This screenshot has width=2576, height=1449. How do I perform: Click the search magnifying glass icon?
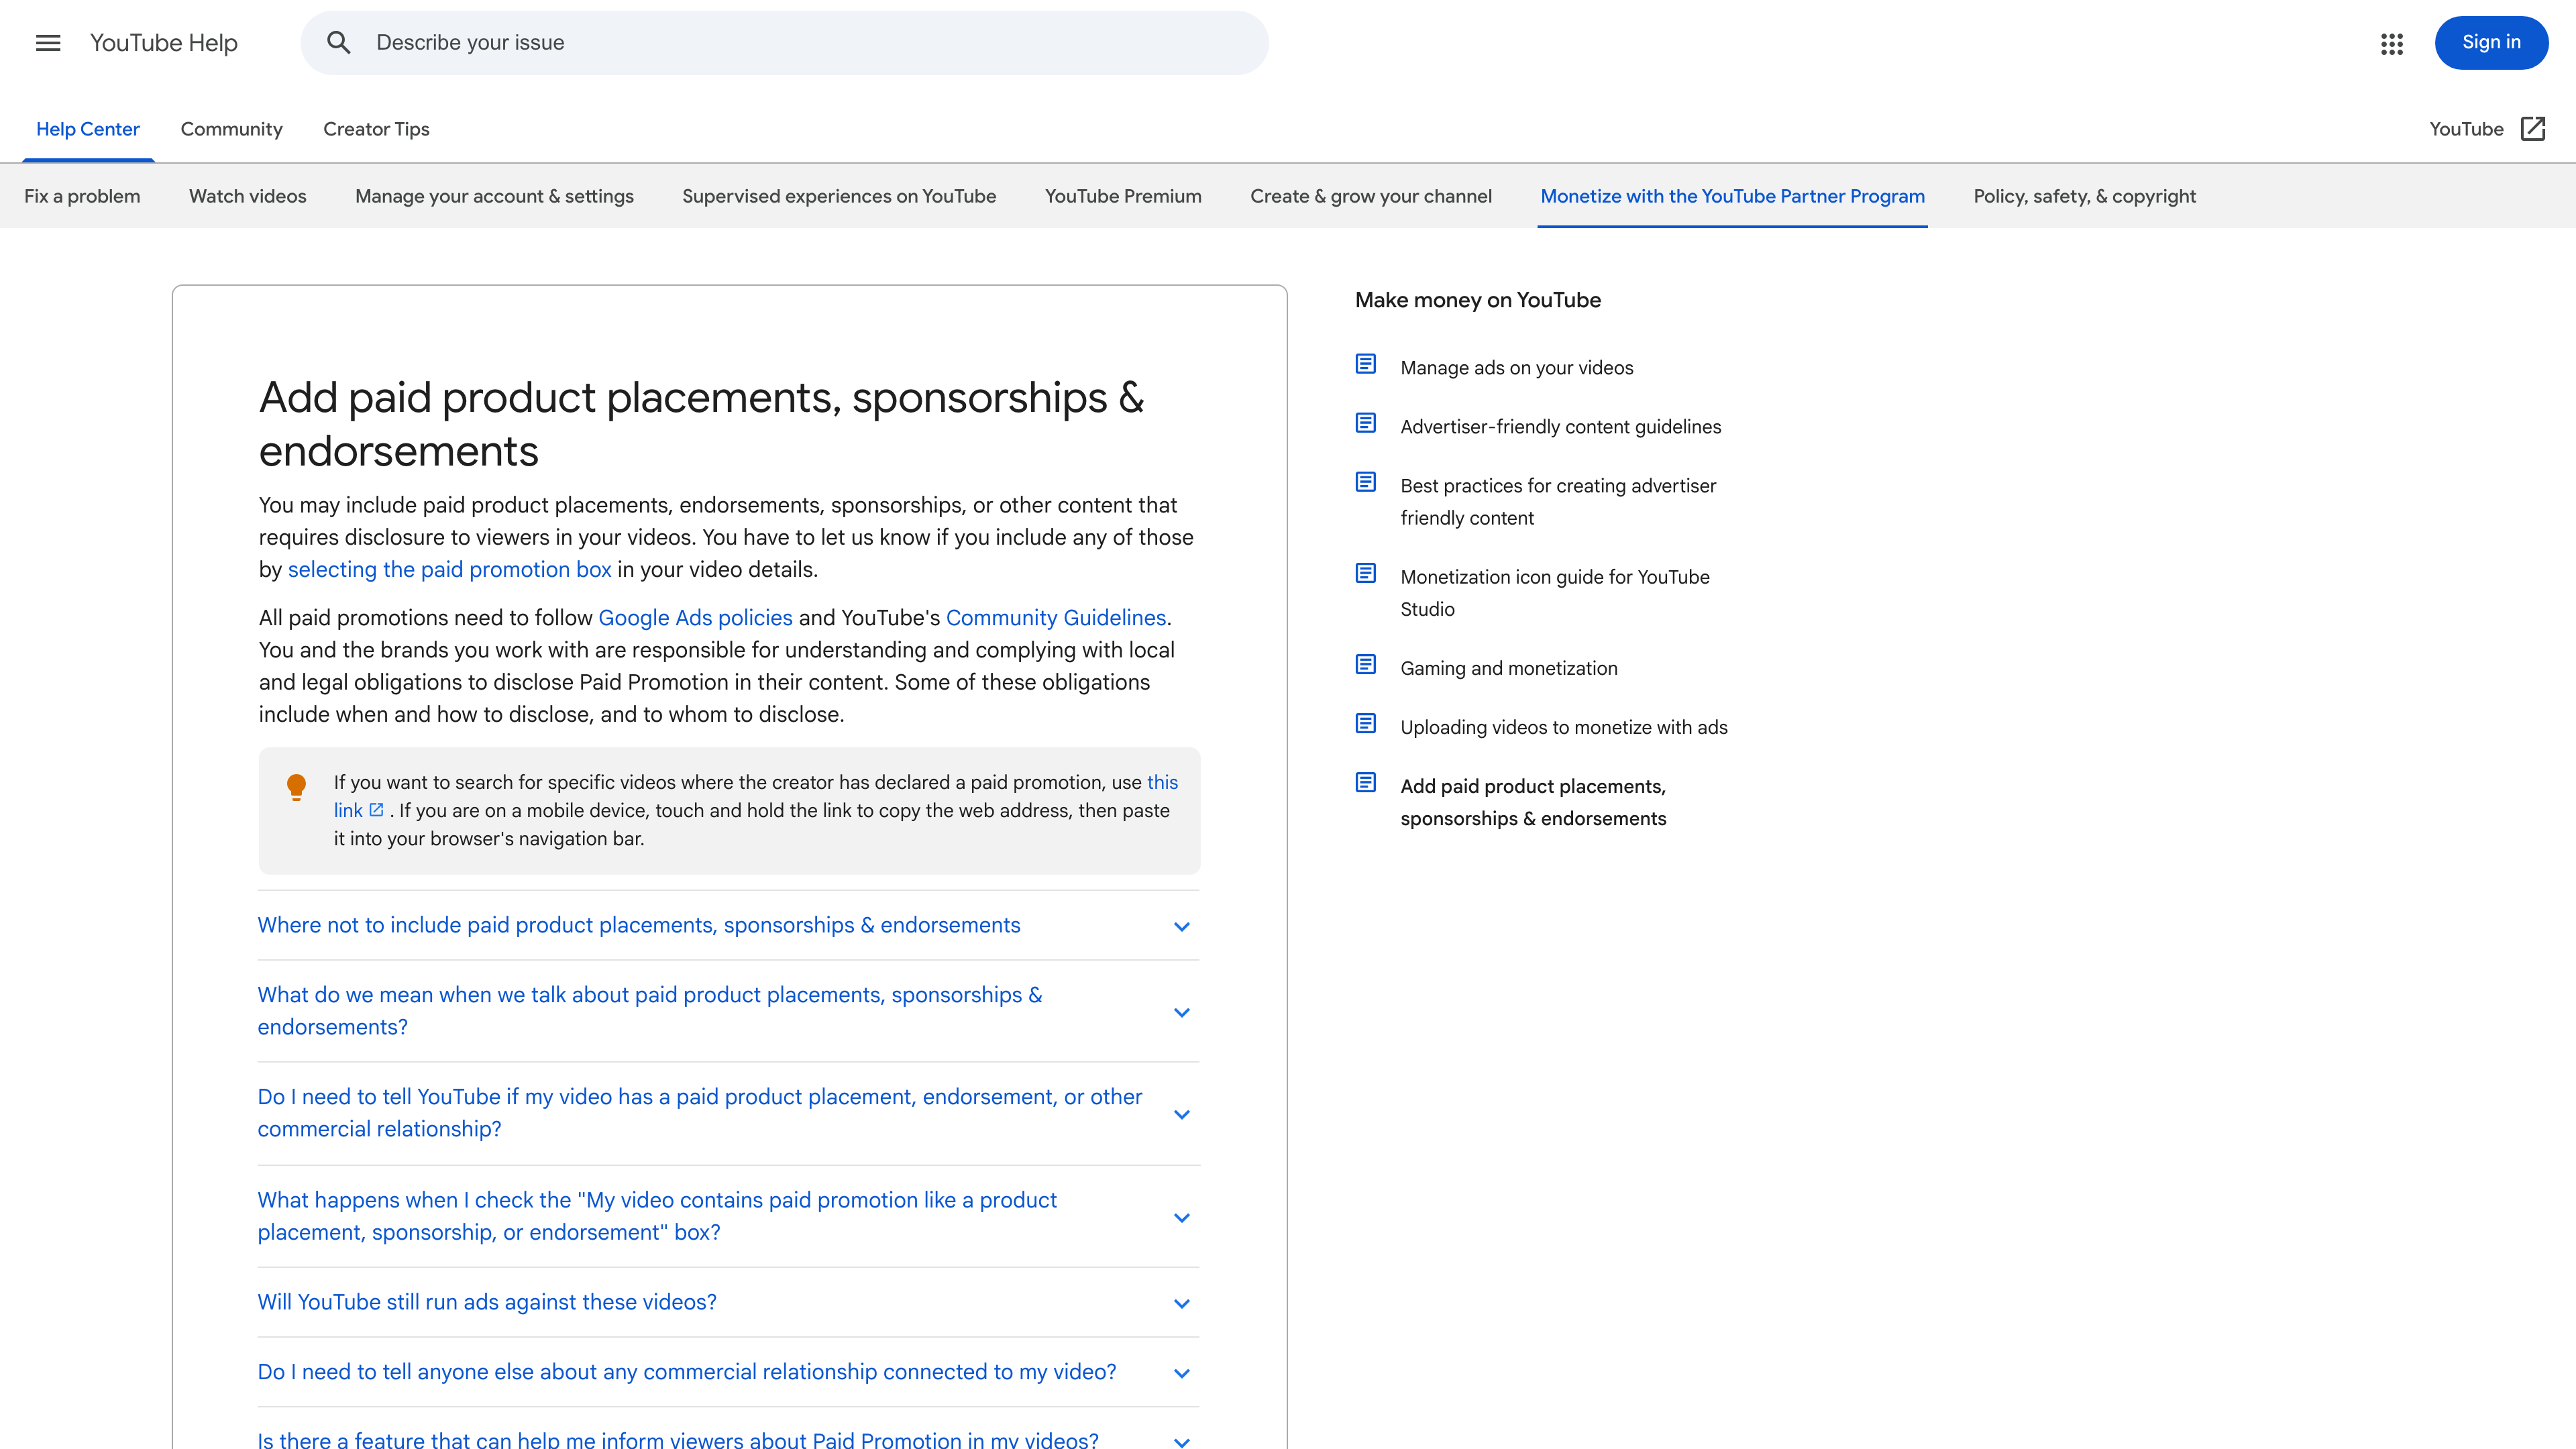point(339,43)
